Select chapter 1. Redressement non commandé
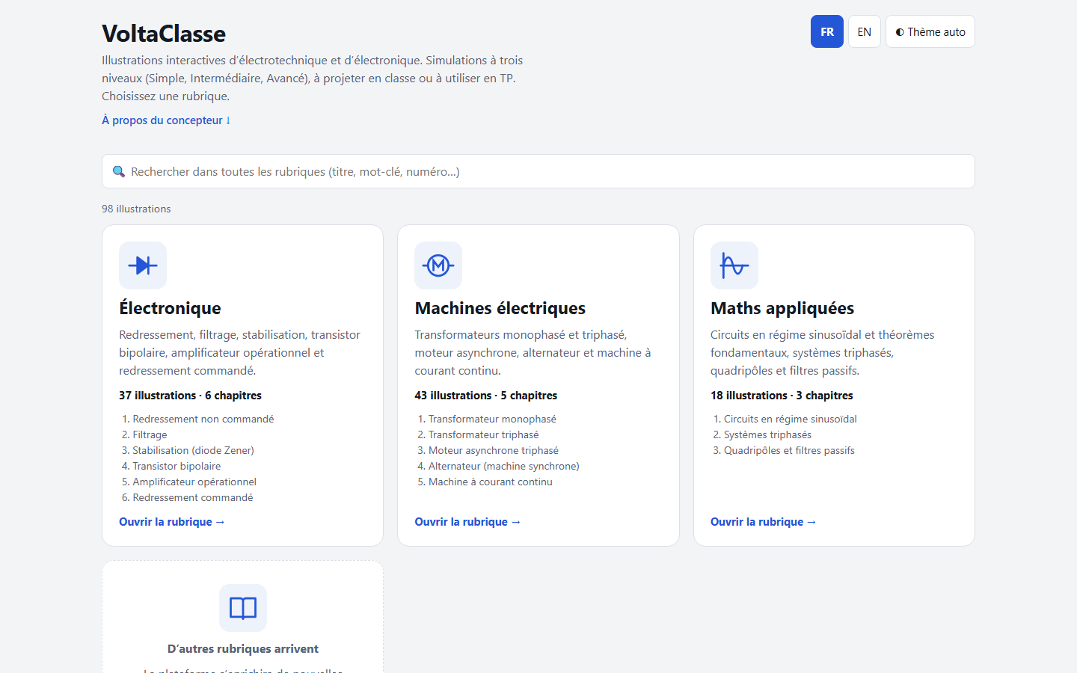Image resolution: width=1077 pixels, height=673 pixels. pyautogui.click(x=197, y=419)
